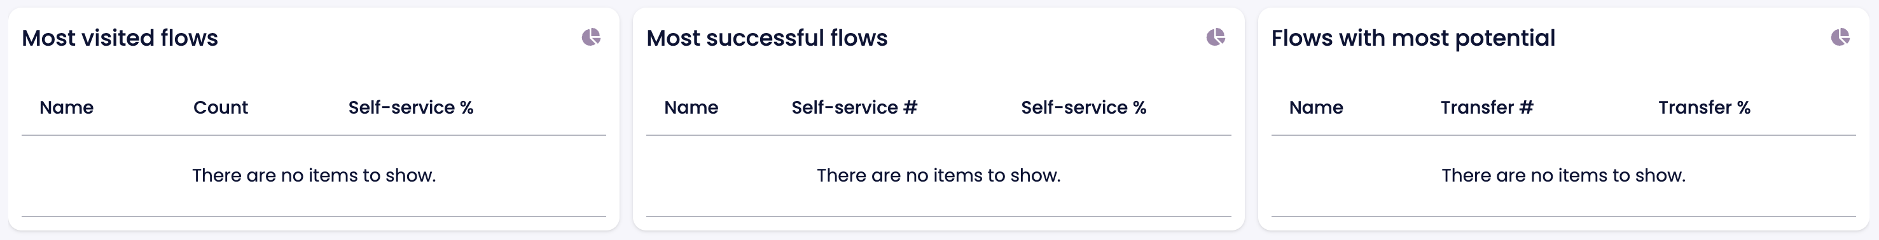Click the Self-service # column header
Screen dimensions: 1879x240
(x=854, y=108)
